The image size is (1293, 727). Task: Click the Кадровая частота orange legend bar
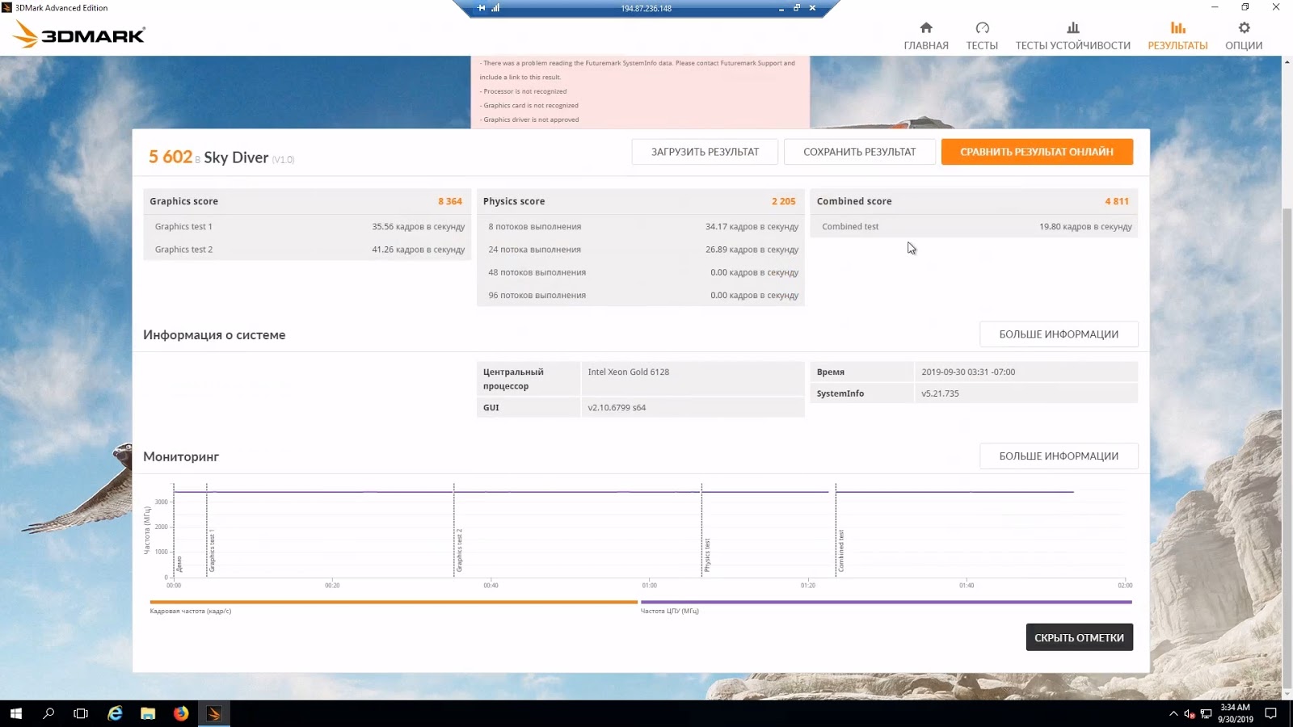394,602
